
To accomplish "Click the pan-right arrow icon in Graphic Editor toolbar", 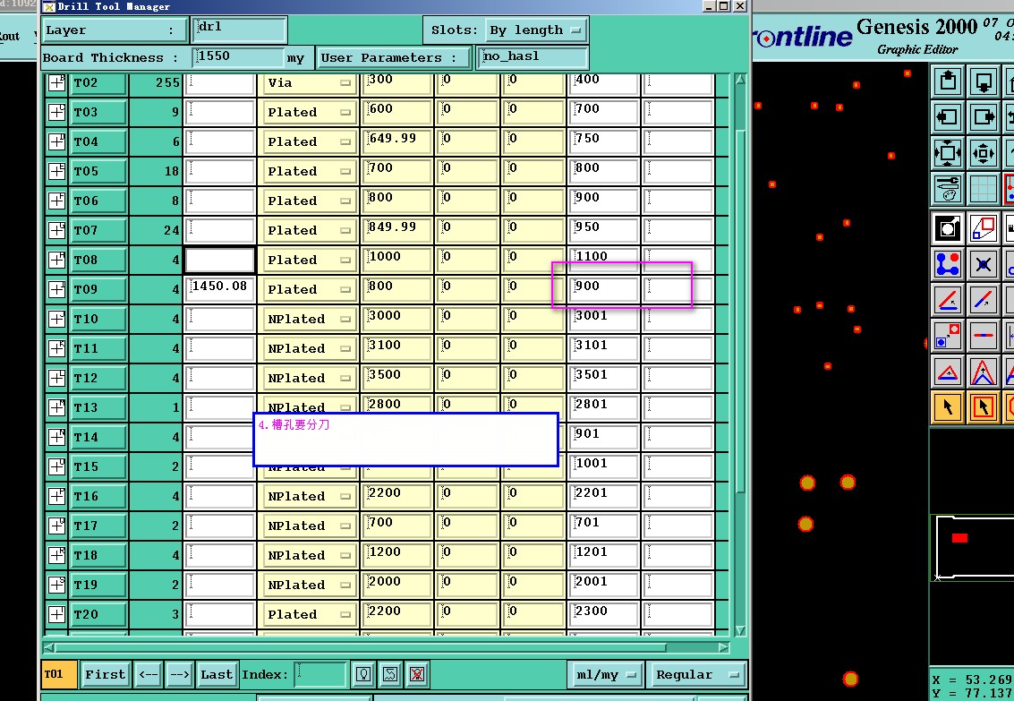I will coord(984,117).
